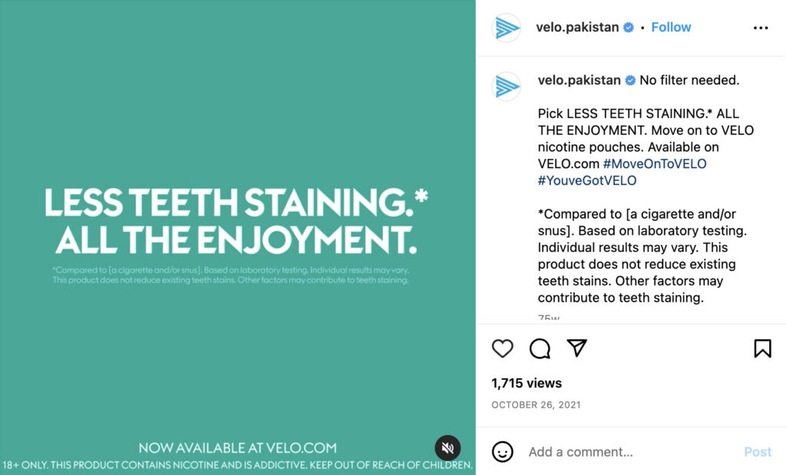Open the #MoveOnToVELO hashtag
The width and height of the screenshot is (786, 475).
[655, 164]
